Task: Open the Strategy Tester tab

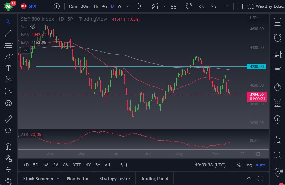Action: (115, 179)
